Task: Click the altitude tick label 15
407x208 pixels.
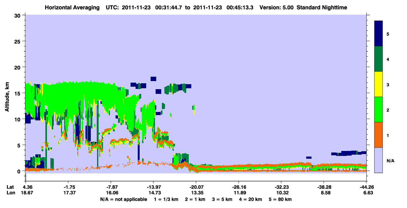Action: (18, 93)
